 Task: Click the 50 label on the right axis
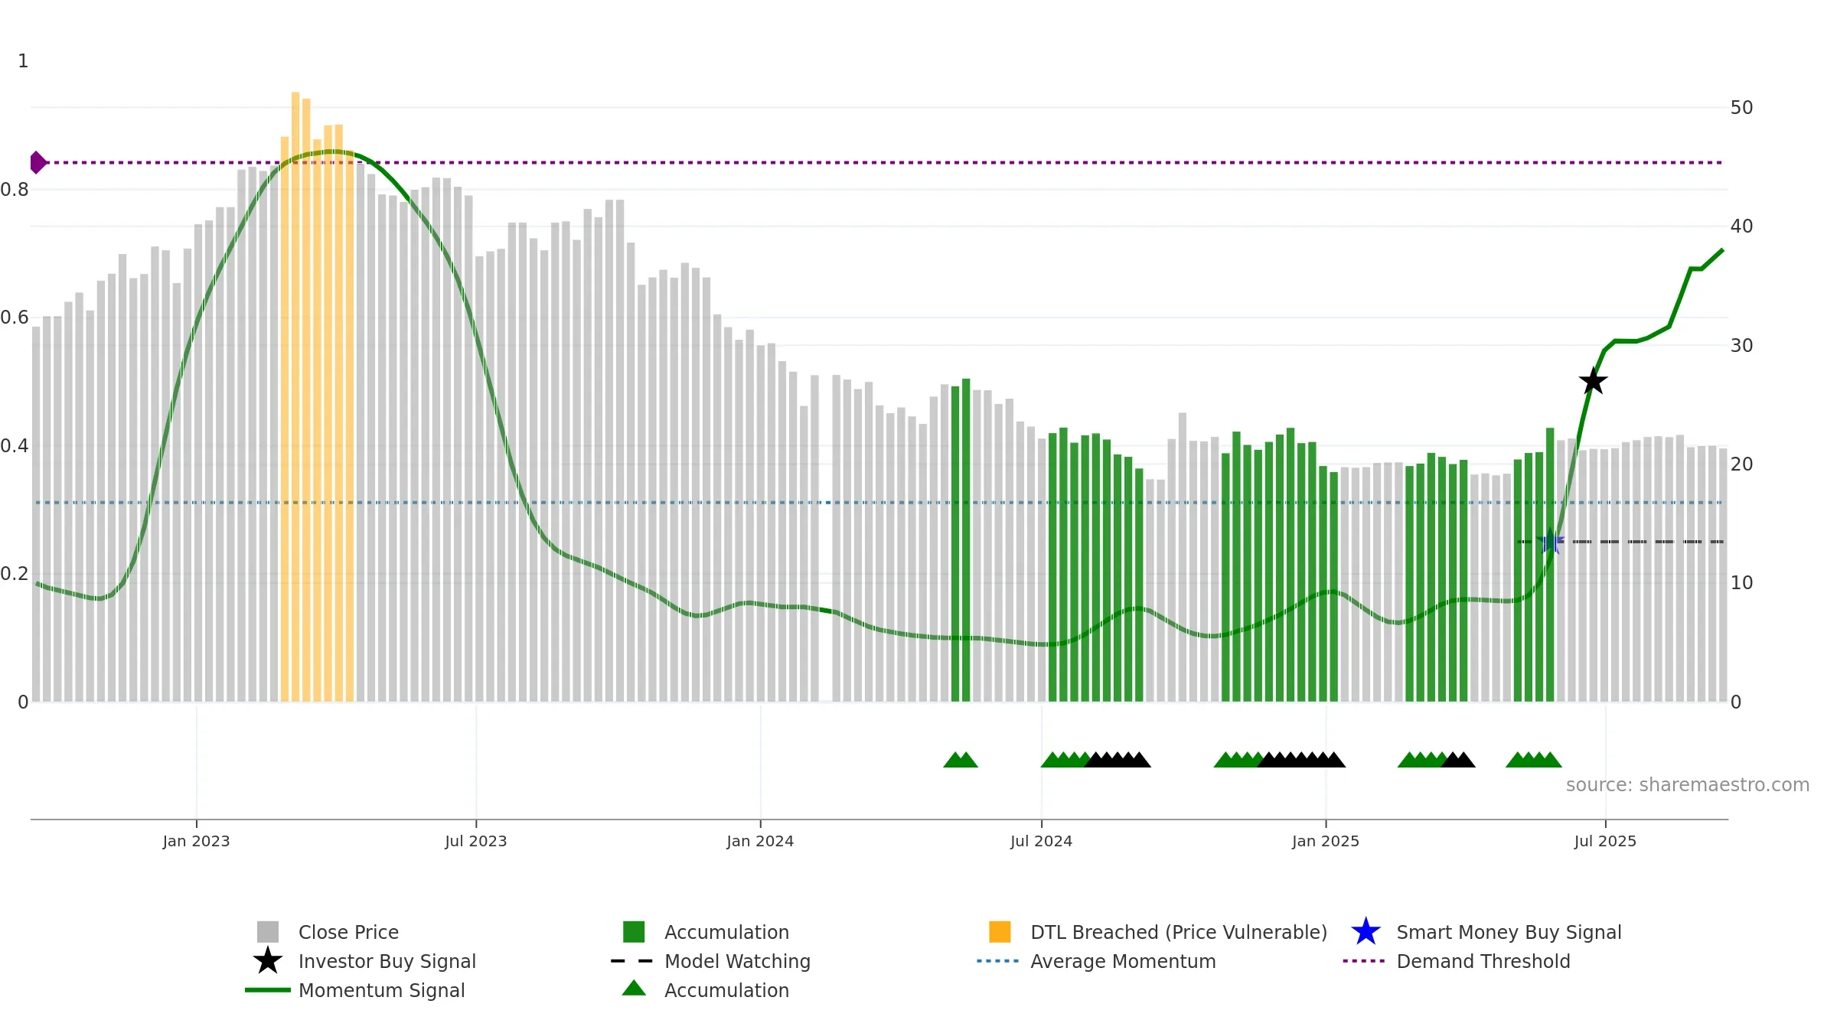1741,108
